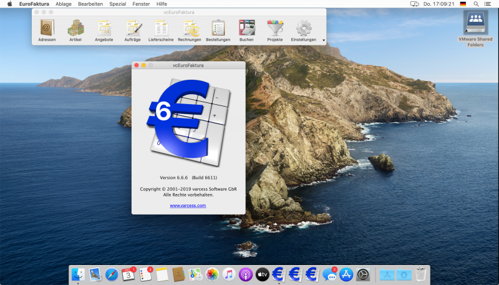Open Photos in the Dock
Image resolution: width=499 pixels, height=285 pixels.
(212, 274)
